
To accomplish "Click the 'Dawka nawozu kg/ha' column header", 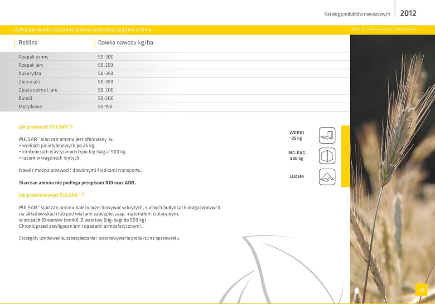I will (x=126, y=43).
